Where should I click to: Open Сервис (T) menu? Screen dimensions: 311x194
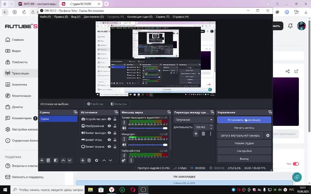coord(163,17)
